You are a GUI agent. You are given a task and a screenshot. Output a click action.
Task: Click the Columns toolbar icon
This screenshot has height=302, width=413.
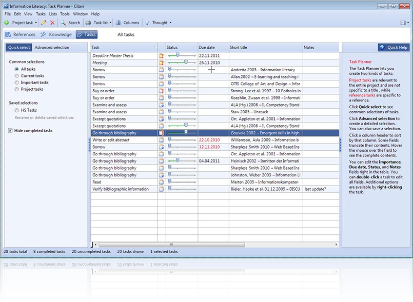click(x=119, y=23)
